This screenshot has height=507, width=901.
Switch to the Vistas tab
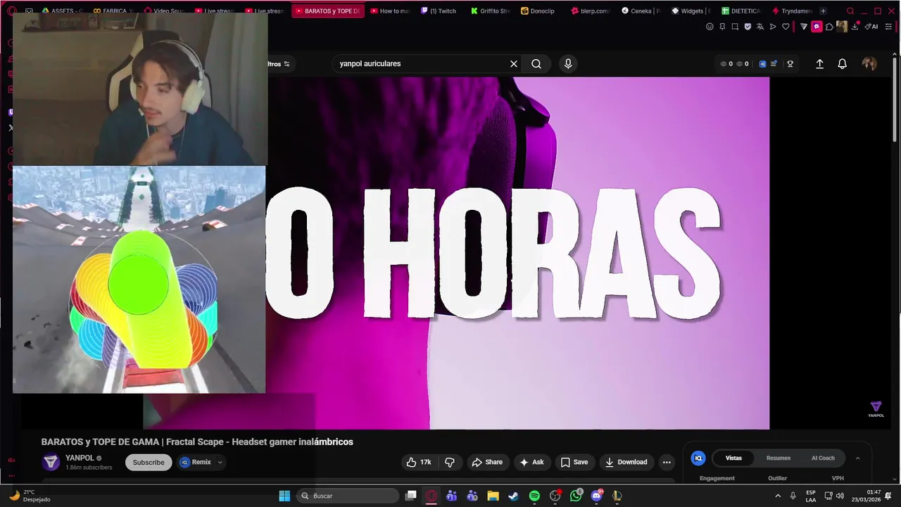tap(733, 458)
